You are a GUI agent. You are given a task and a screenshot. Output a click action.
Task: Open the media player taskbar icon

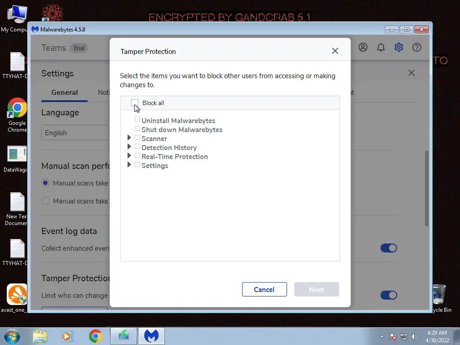point(67,336)
